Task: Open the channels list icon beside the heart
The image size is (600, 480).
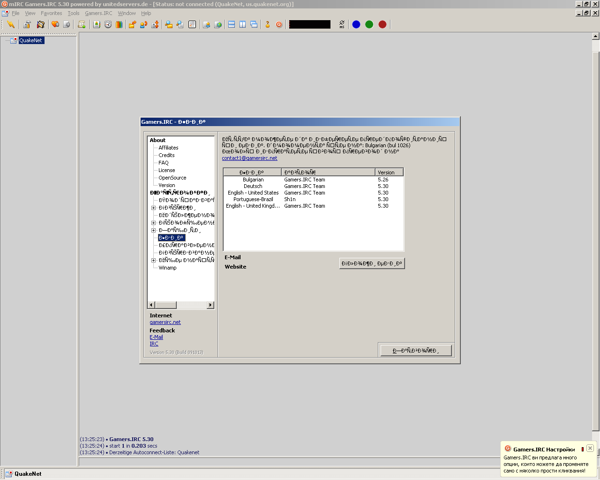Action: coord(67,24)
